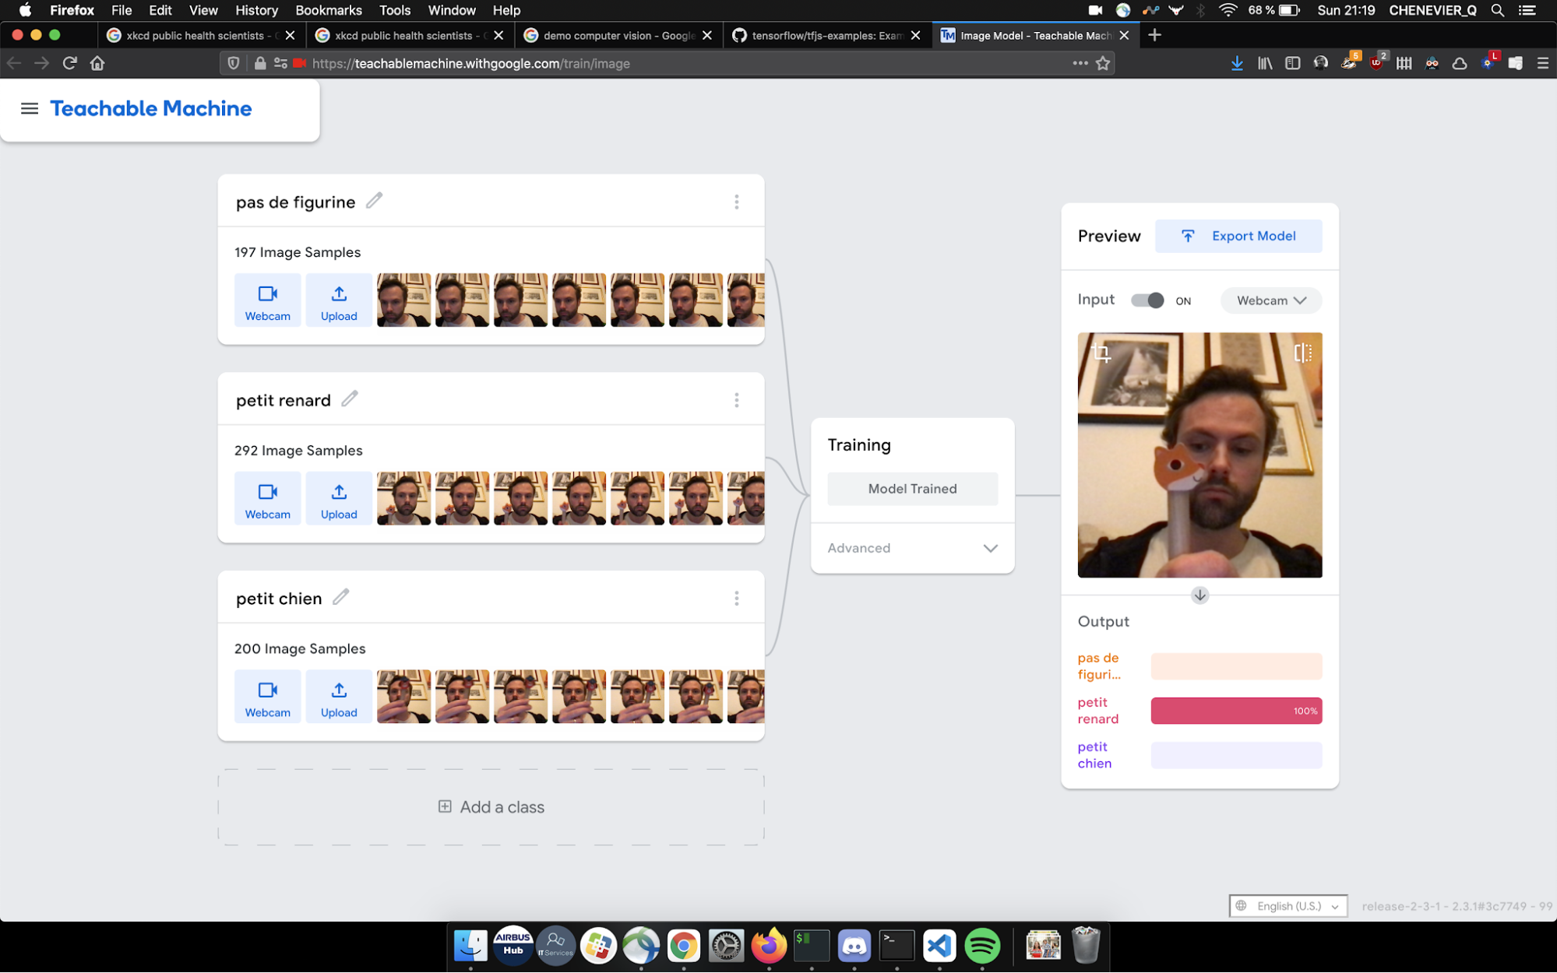1557x973 pixels.
Task: Turn off the Input toggle switch
Action: 1147,300
